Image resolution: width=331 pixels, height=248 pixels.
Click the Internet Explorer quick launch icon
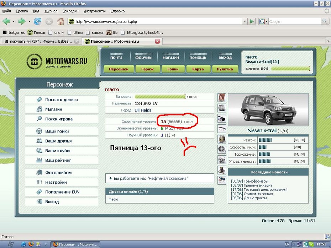coord(23,244)
